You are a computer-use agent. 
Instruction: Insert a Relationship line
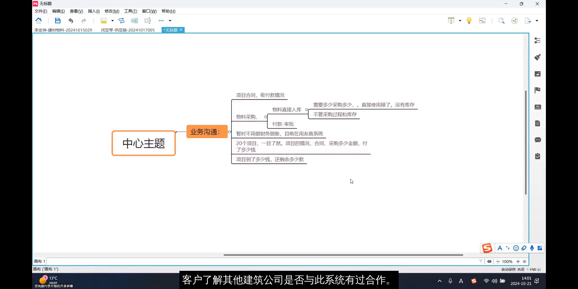pos(121,20)
